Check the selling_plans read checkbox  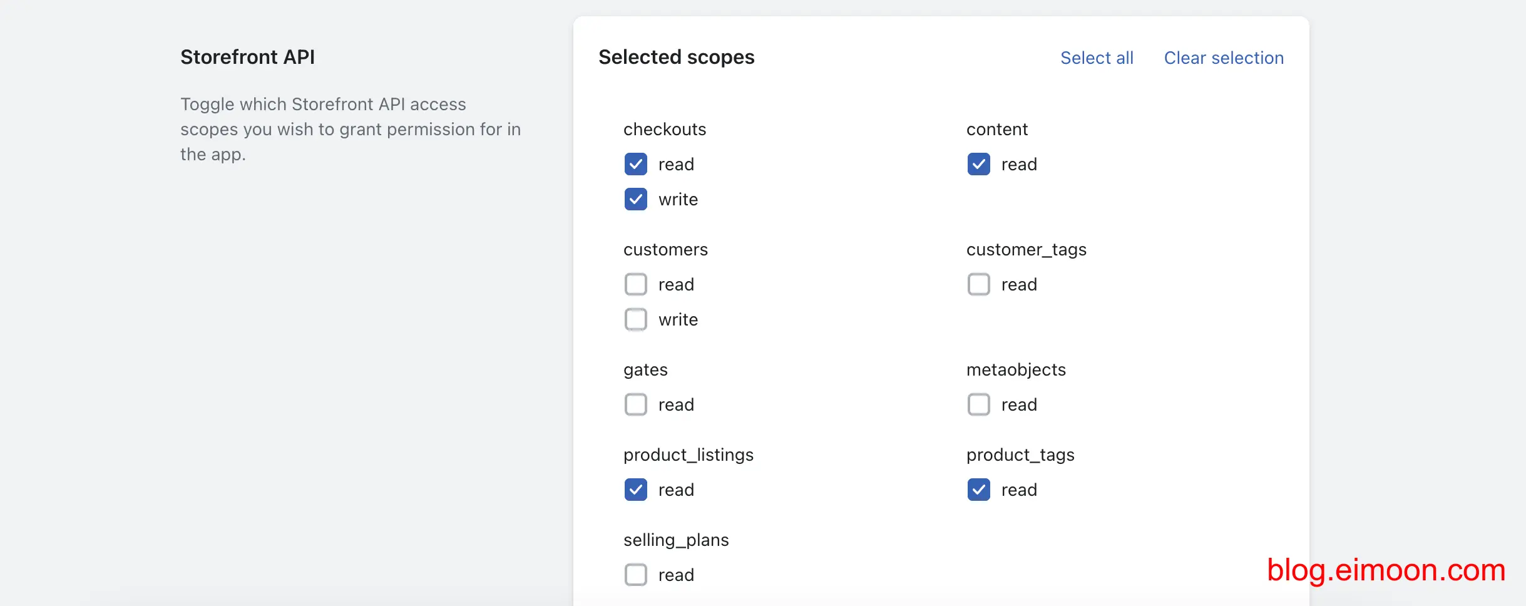(635, 575)
